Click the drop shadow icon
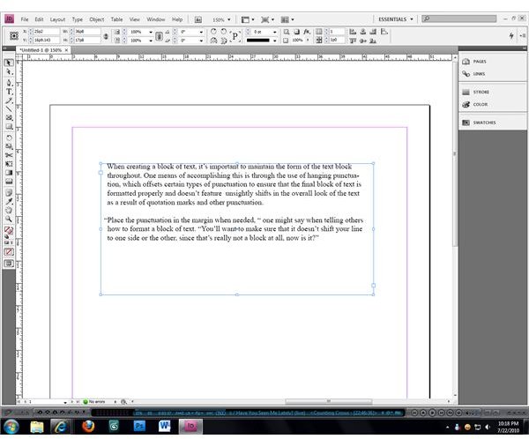 click(x=296, y=32)
